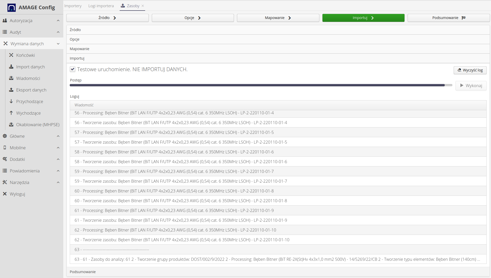Expand the Autoryzacja section chevron
This screenshot has width=491, height=278.
tap(58, 21)
